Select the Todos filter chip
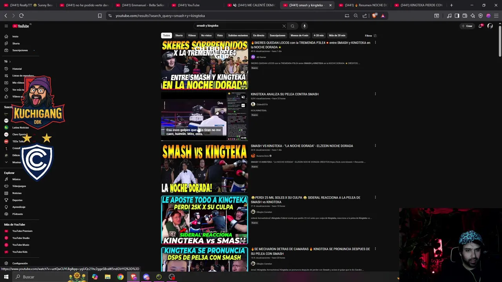This screenshot has height=282, width=502. pyautogui.click(x=167, y=36)
